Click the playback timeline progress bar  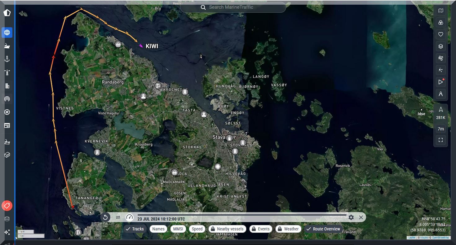tap(242, 215)
